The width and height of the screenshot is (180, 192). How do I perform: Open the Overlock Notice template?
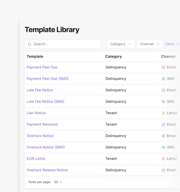click(40, 136)
